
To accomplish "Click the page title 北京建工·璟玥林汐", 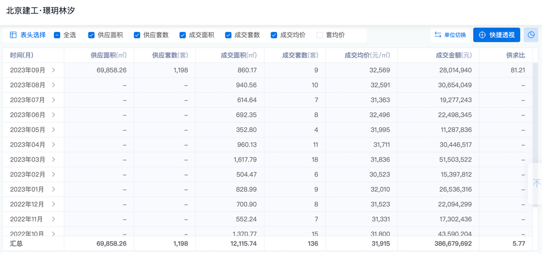I will (x=41, y=11).
